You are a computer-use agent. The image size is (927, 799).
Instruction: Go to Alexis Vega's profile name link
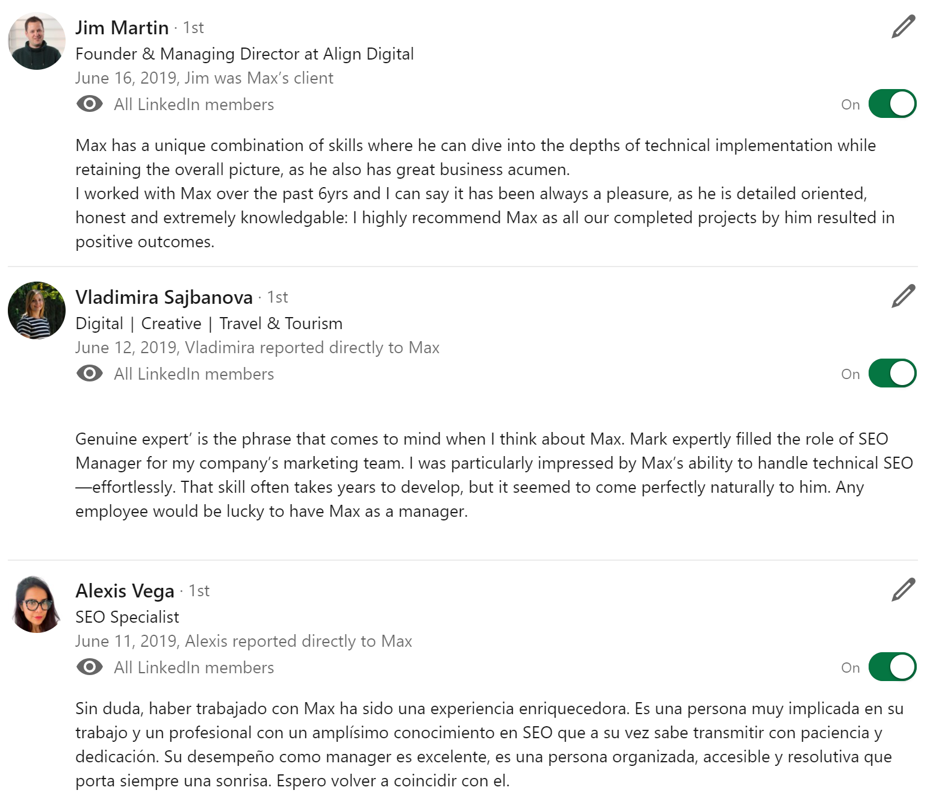coord(125,591)
